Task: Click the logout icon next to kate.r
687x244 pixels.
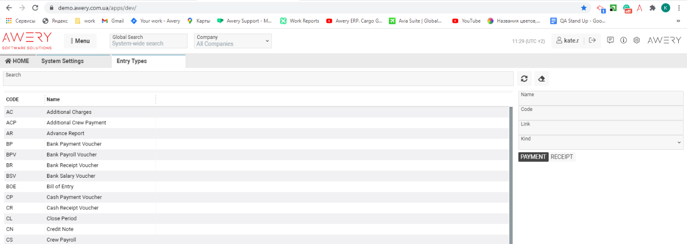Action: click(x=592, y=41)
